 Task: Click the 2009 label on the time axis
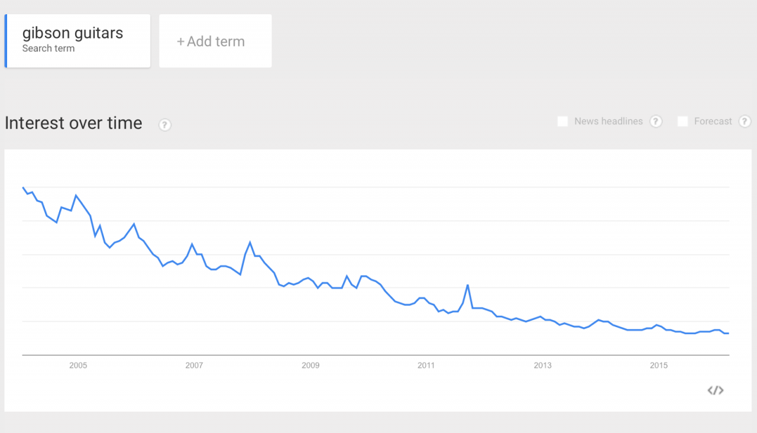310,366
